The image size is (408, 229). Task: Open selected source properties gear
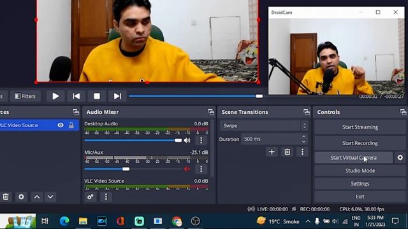(x=21, y=197)
